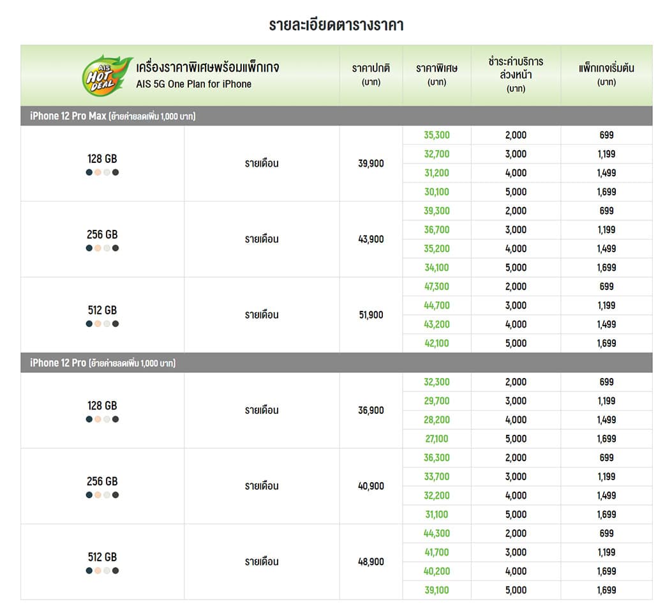Click the special price 47,300
The width and height of the screenshot is (672, 613).
point(437,286)
